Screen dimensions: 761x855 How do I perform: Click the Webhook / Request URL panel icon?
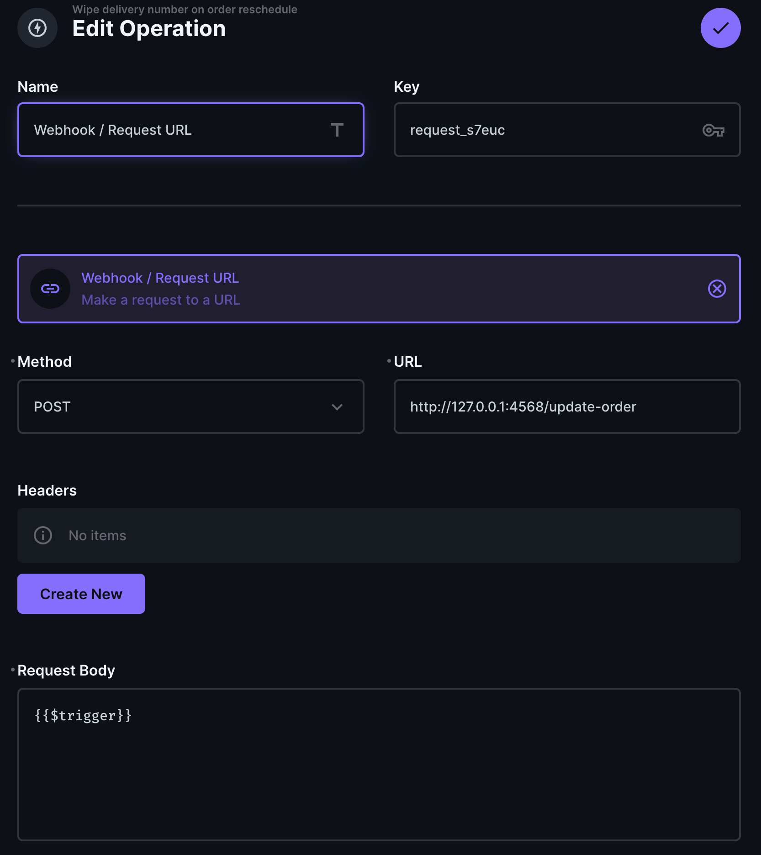pos(50,288)
